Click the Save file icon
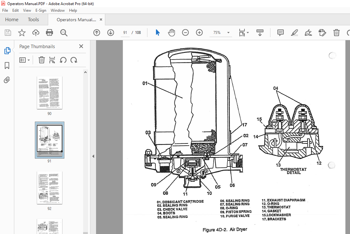The height and width of the screenshot is (234, 350). [x=8, y=33]
